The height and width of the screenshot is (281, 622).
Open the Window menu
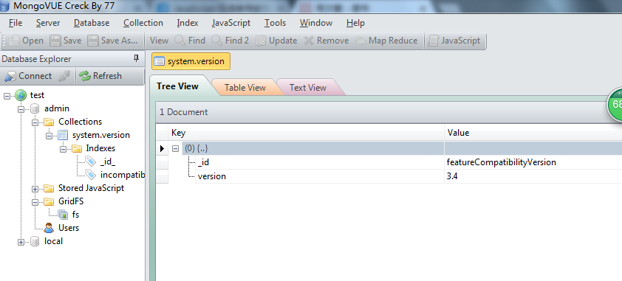pyautogui.click(x=316, y=23)
